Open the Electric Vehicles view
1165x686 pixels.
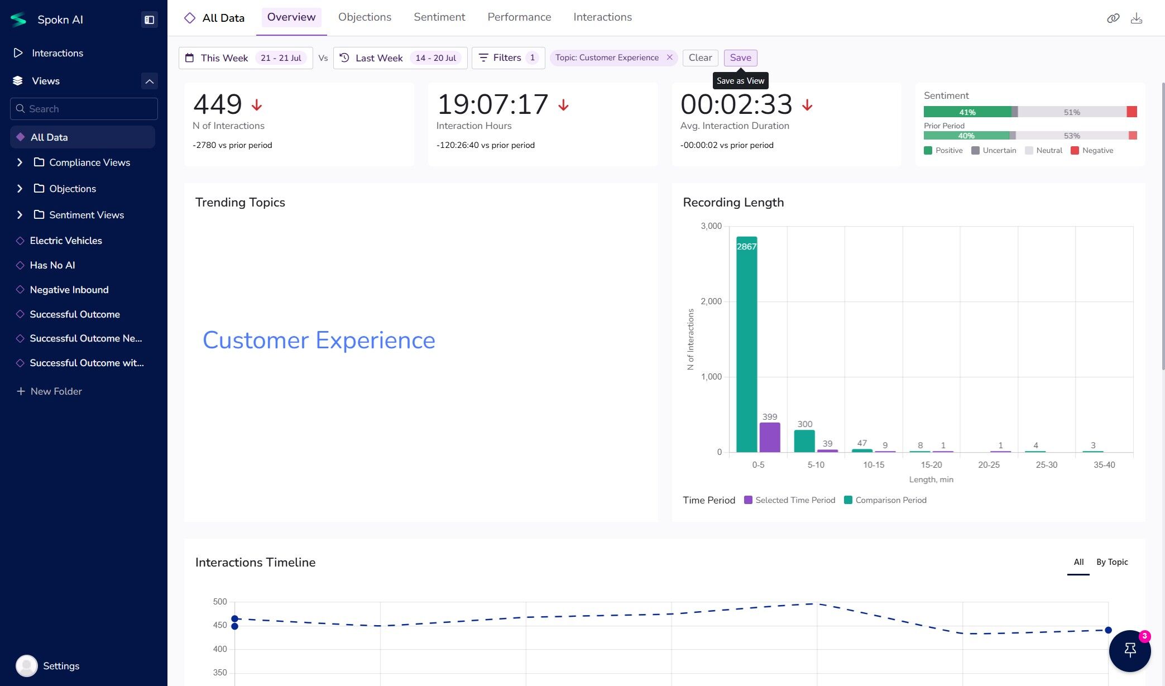point(66,241)
